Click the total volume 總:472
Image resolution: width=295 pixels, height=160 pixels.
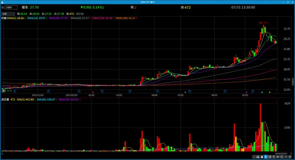pyautogui.click(x=186, y=8)
